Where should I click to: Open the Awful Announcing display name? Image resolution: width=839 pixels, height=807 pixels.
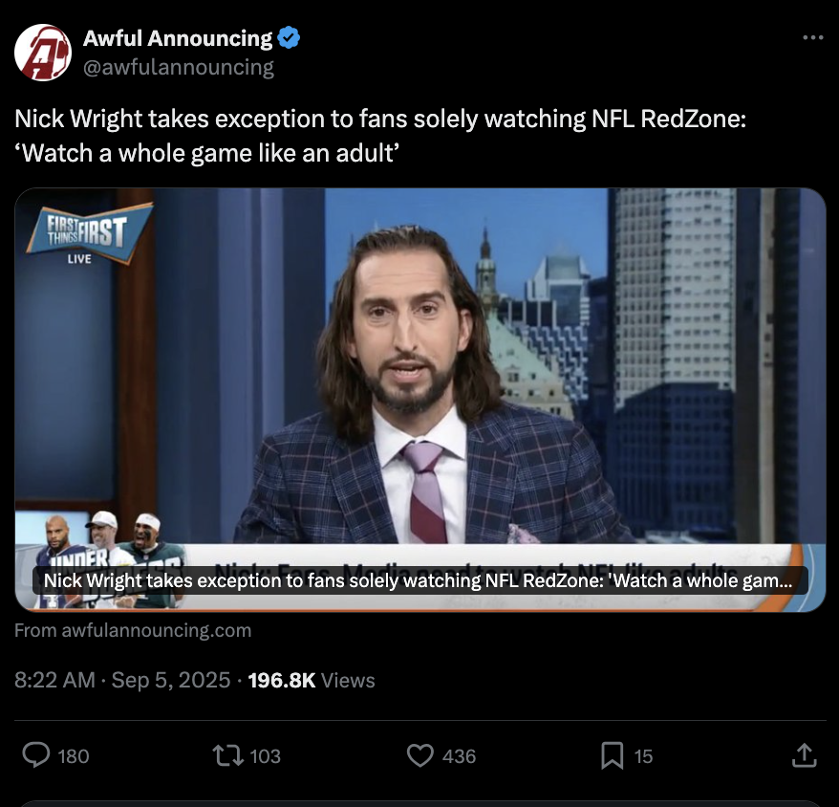[x=178, y=38]
